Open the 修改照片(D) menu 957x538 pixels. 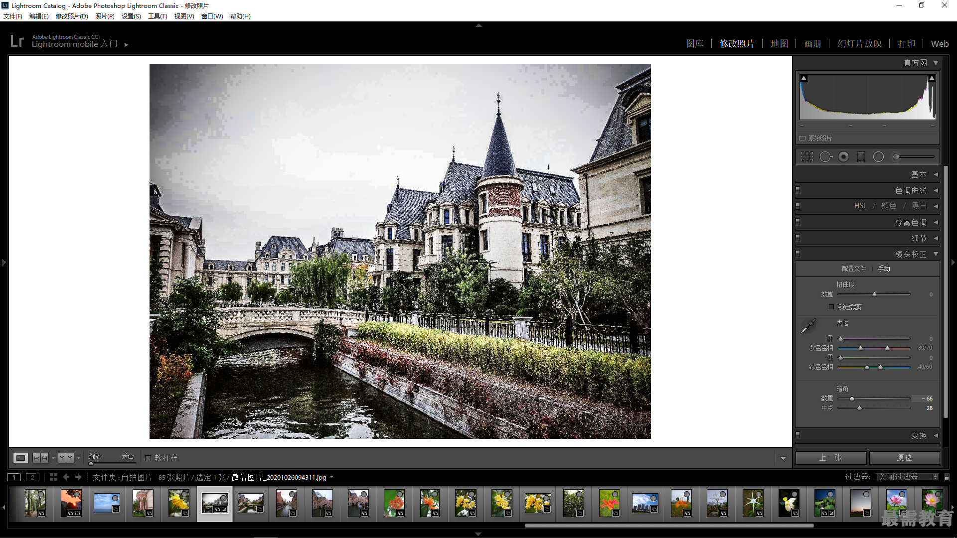pyautogui.click(x=72, y=16)
